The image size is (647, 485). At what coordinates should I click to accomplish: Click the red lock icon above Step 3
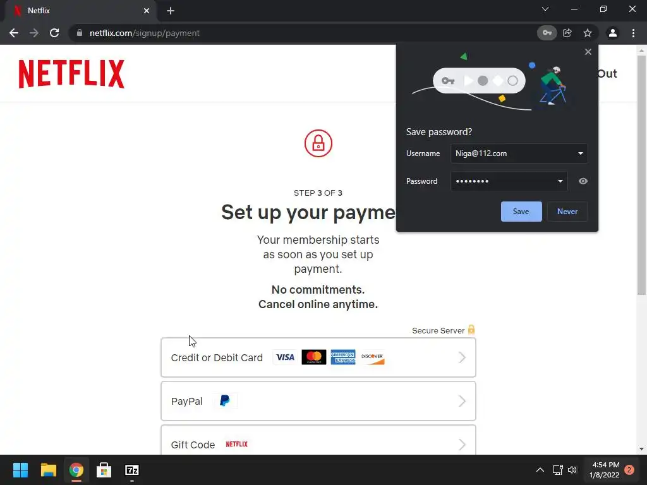pyautogui.click(x=318, y=143)
